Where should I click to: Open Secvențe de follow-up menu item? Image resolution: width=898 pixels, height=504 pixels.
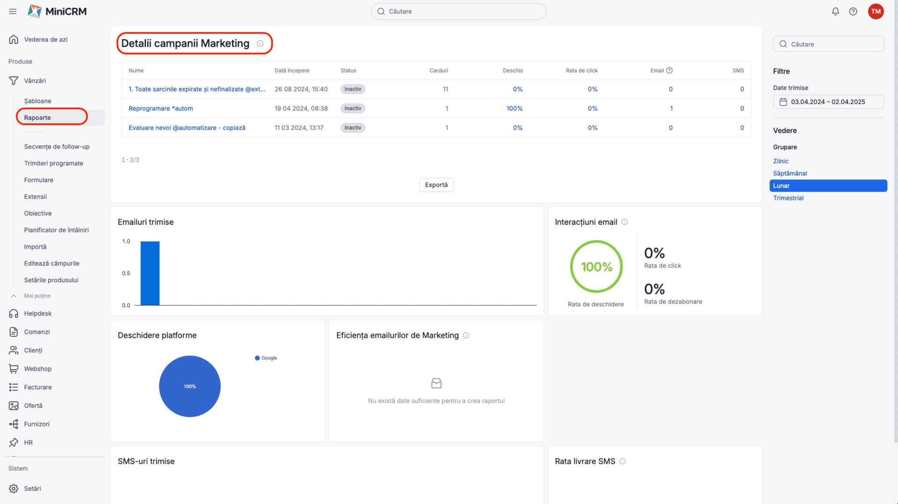tap(57, 147)
